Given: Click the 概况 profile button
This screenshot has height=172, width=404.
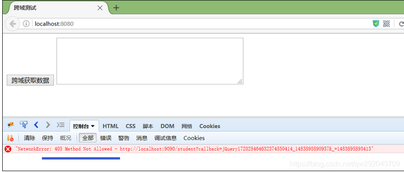Looking at the screenshot, I should (66, 138).
